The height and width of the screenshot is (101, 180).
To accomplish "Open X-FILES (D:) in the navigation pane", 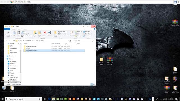I will tap(13, 80).
